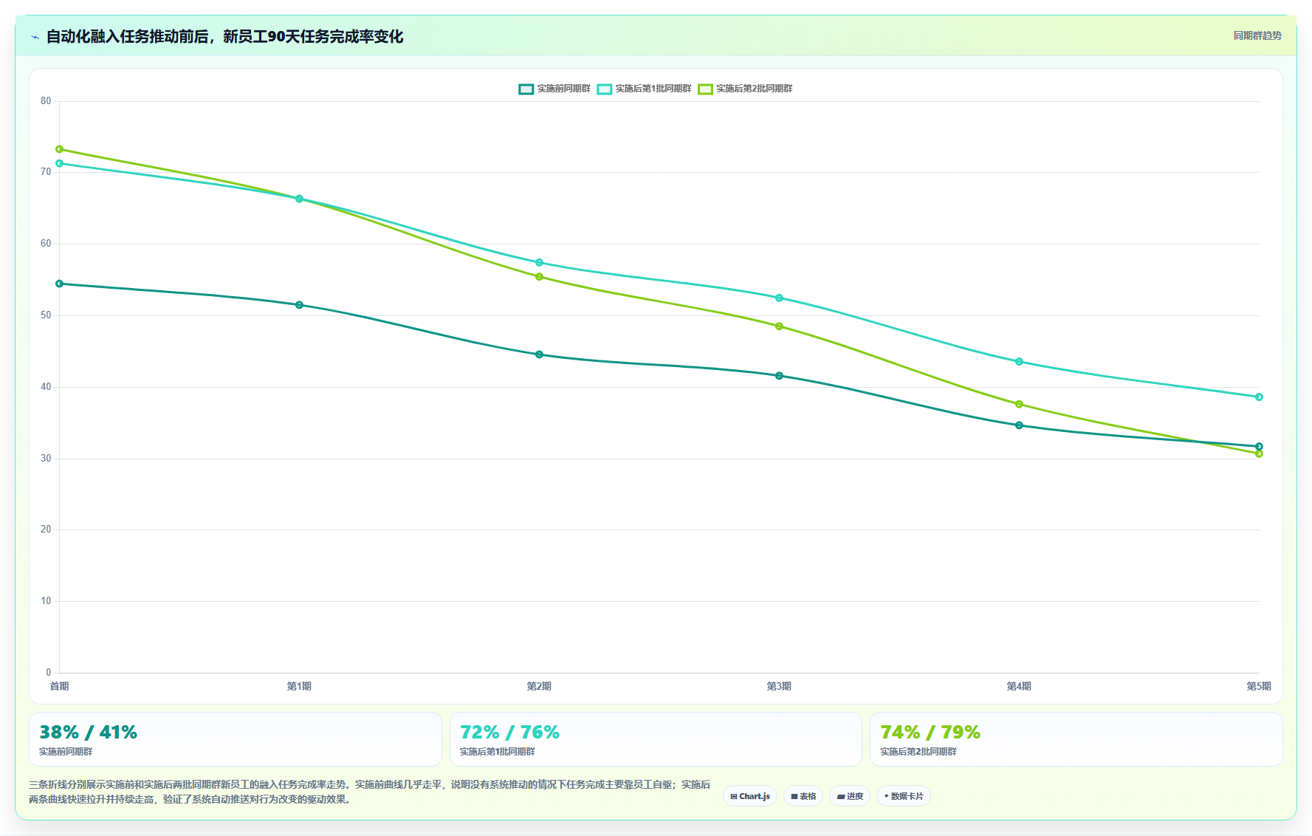Toggle the 实施后第2批同期群 legend series
The image size is (1312, 836).
(x=745, y=89)
